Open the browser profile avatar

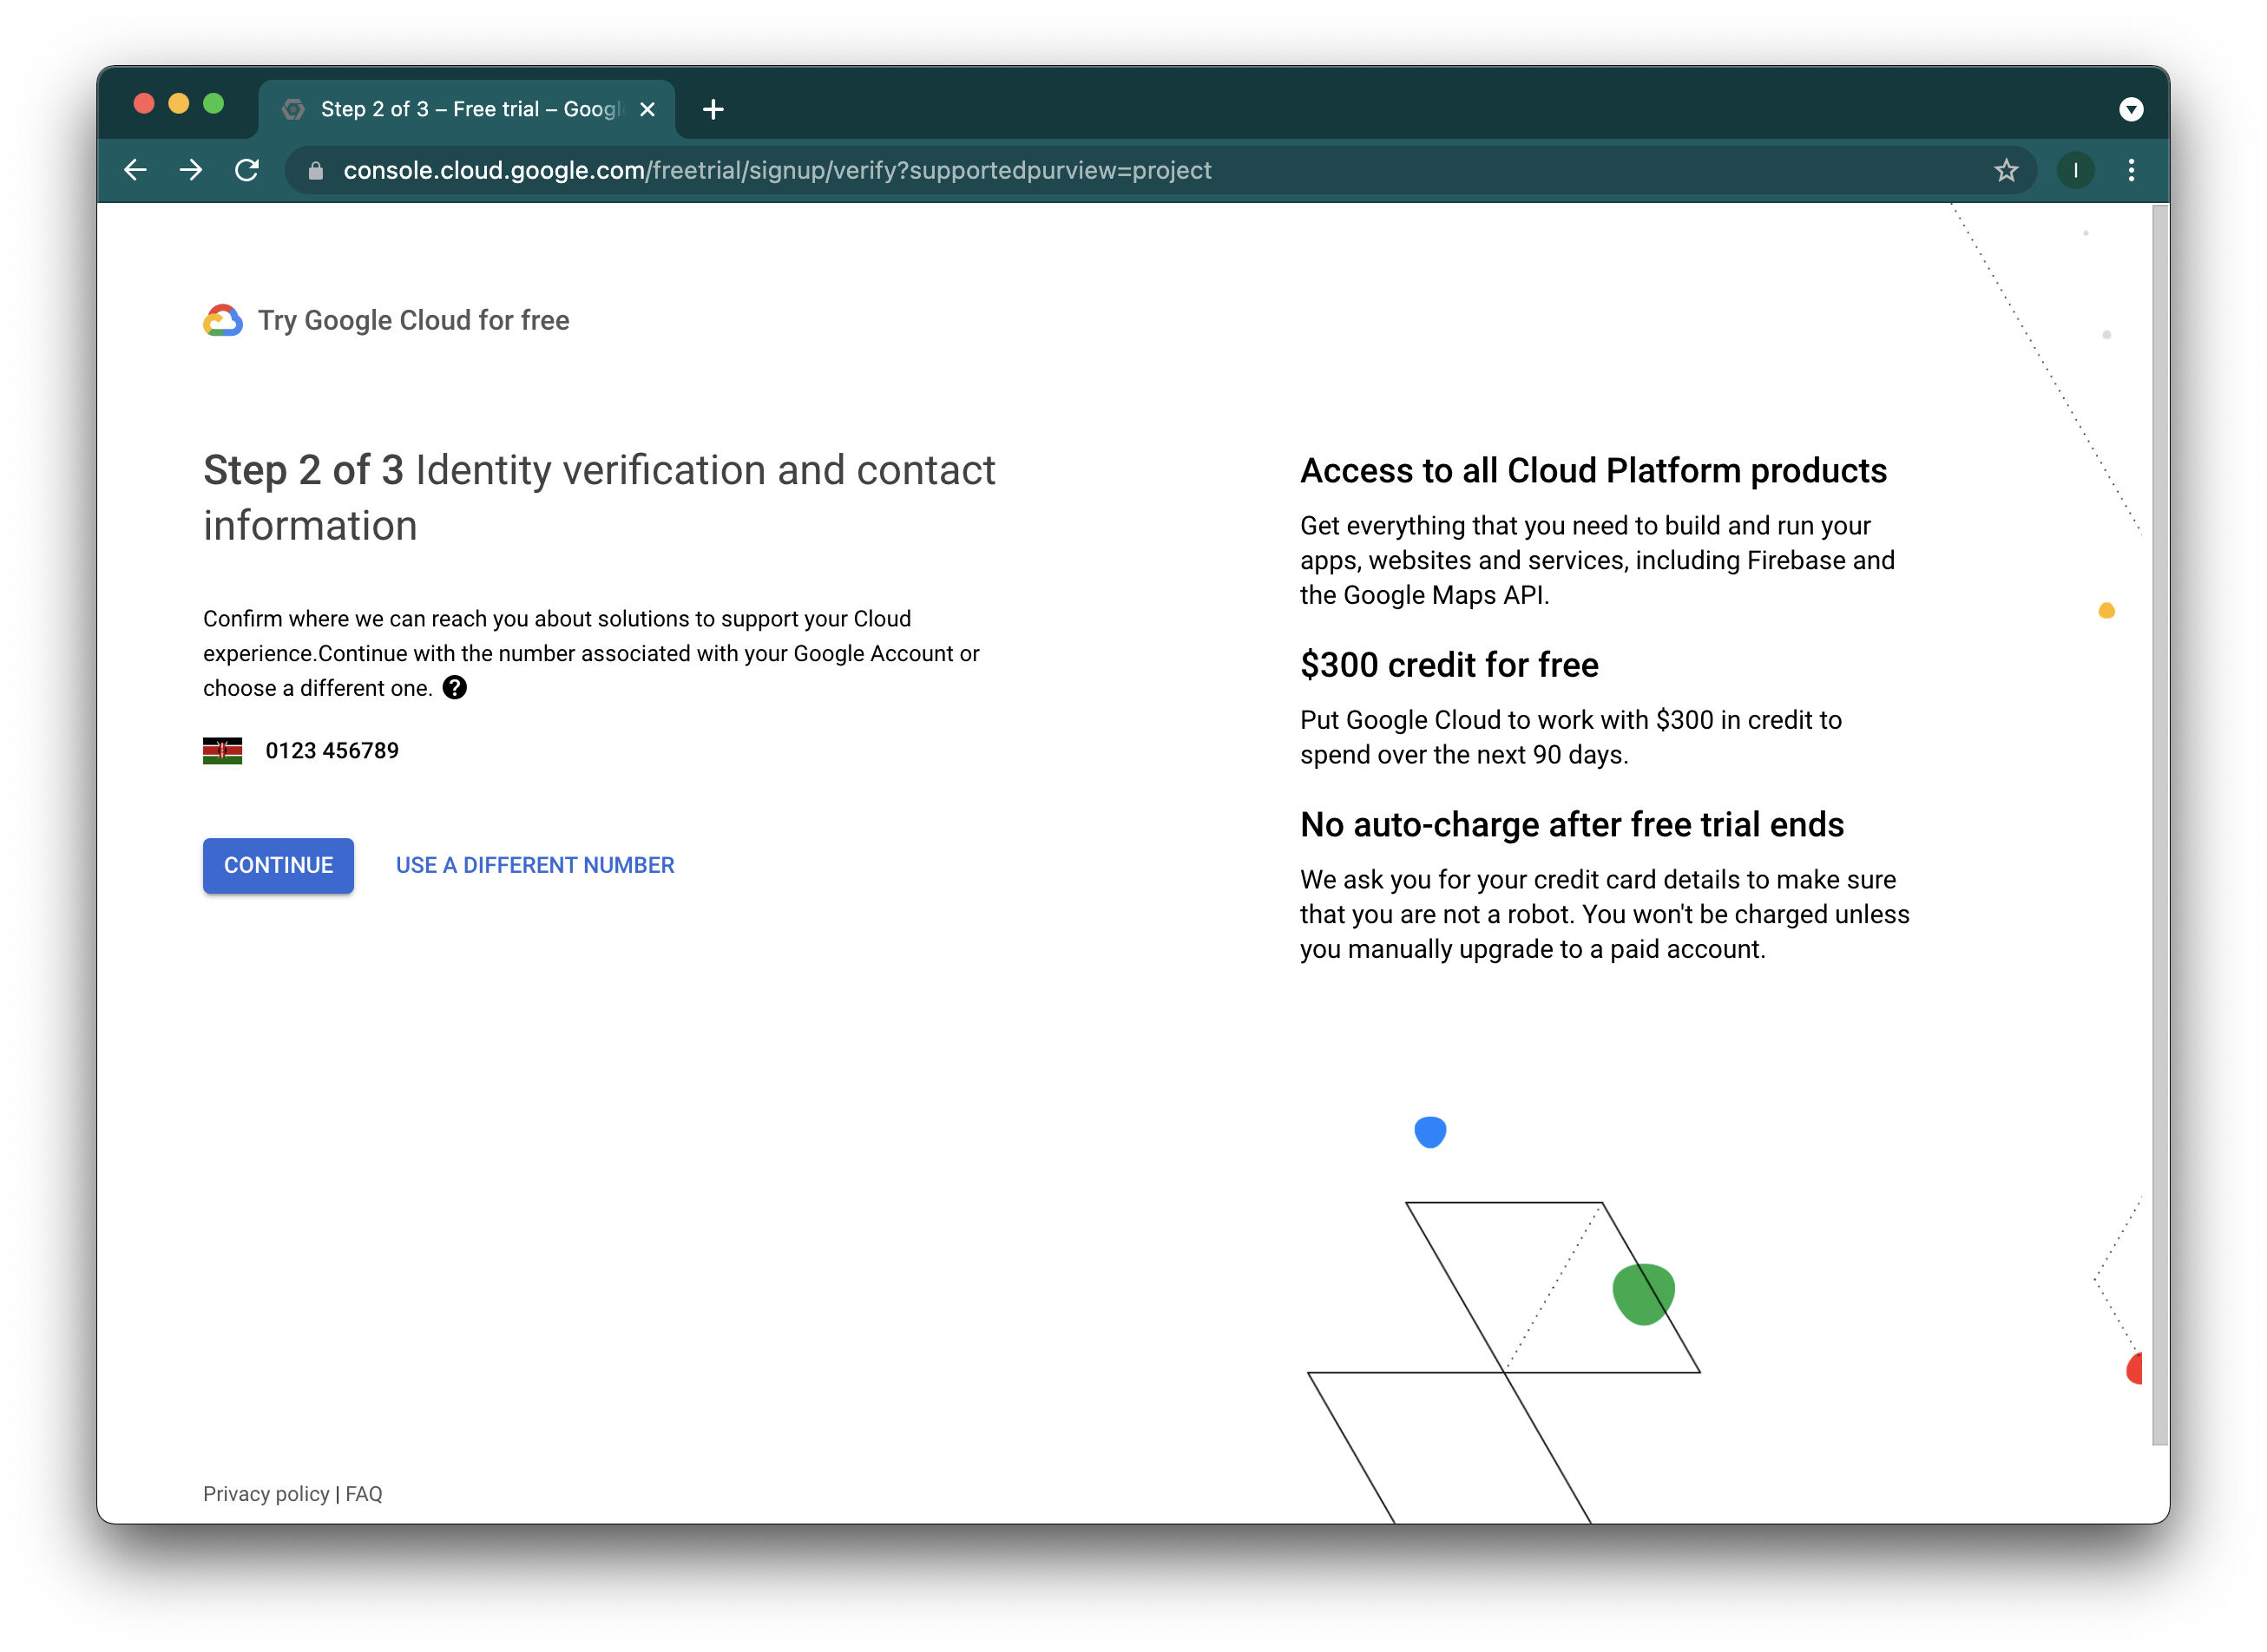click(2076, 170)
